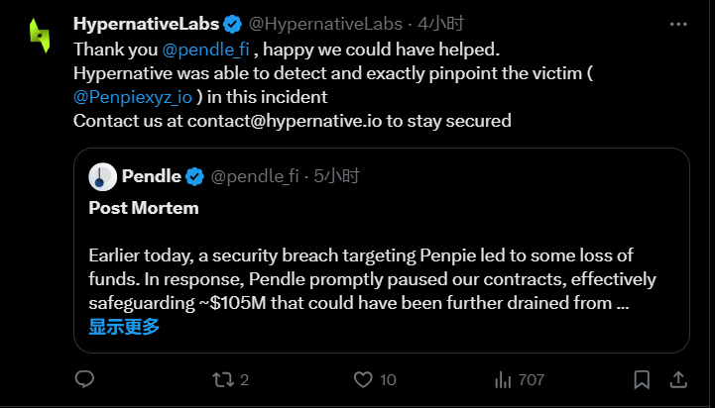Image resolution: width=715 pixels, height=408 pixels.
Task: Click the share upload icon
Action: coord(679,378)
